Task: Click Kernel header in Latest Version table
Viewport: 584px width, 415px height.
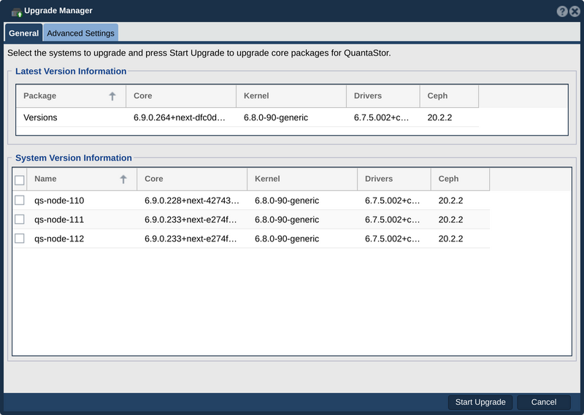Action: point(291,96)
